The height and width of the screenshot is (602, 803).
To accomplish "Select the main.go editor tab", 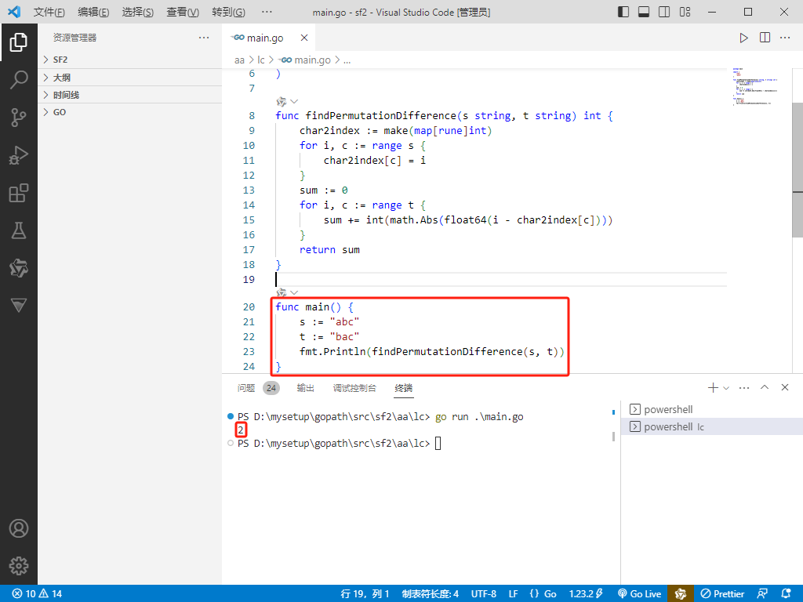I will coord(265,38).
